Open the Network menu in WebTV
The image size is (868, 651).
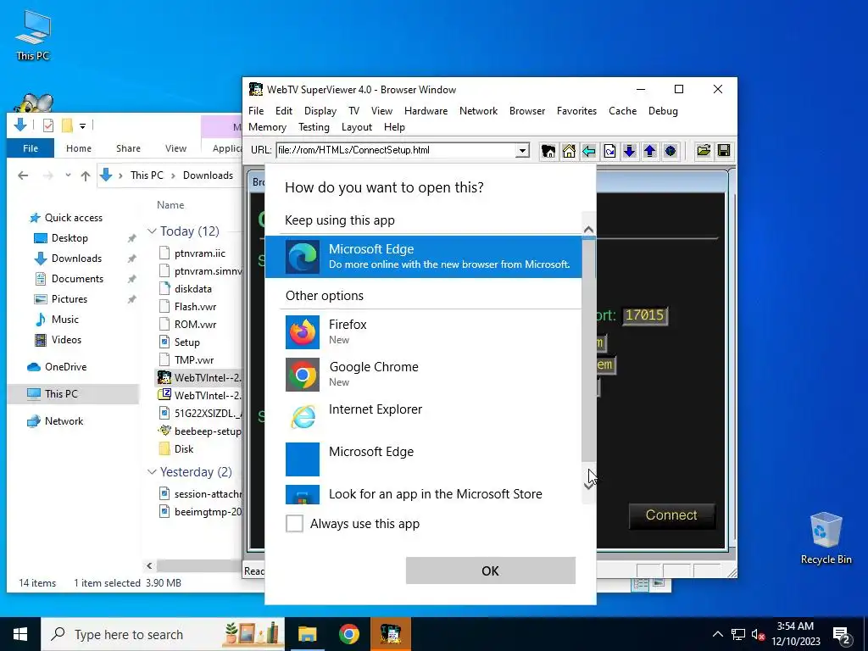point(478,111)
